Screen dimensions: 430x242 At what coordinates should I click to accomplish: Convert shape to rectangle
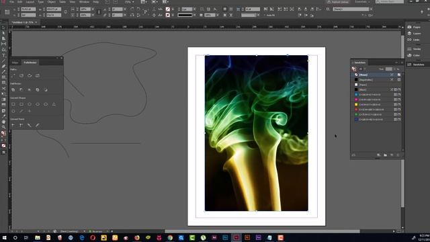(x=13, y=104)
